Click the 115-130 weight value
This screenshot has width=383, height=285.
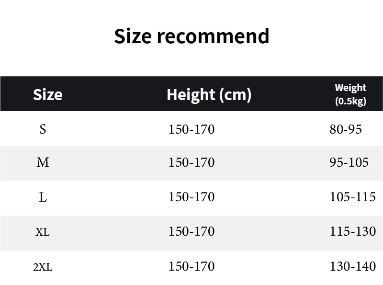tap(353, 232)
